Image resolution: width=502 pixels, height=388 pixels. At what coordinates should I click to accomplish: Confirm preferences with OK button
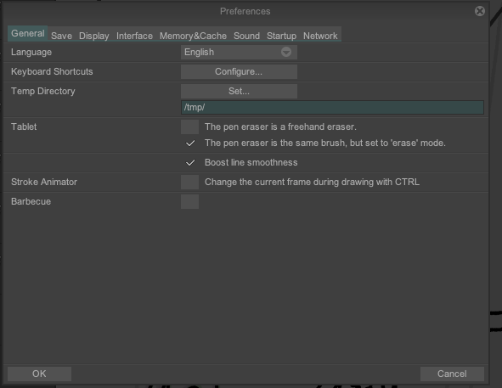coord(39,374)
